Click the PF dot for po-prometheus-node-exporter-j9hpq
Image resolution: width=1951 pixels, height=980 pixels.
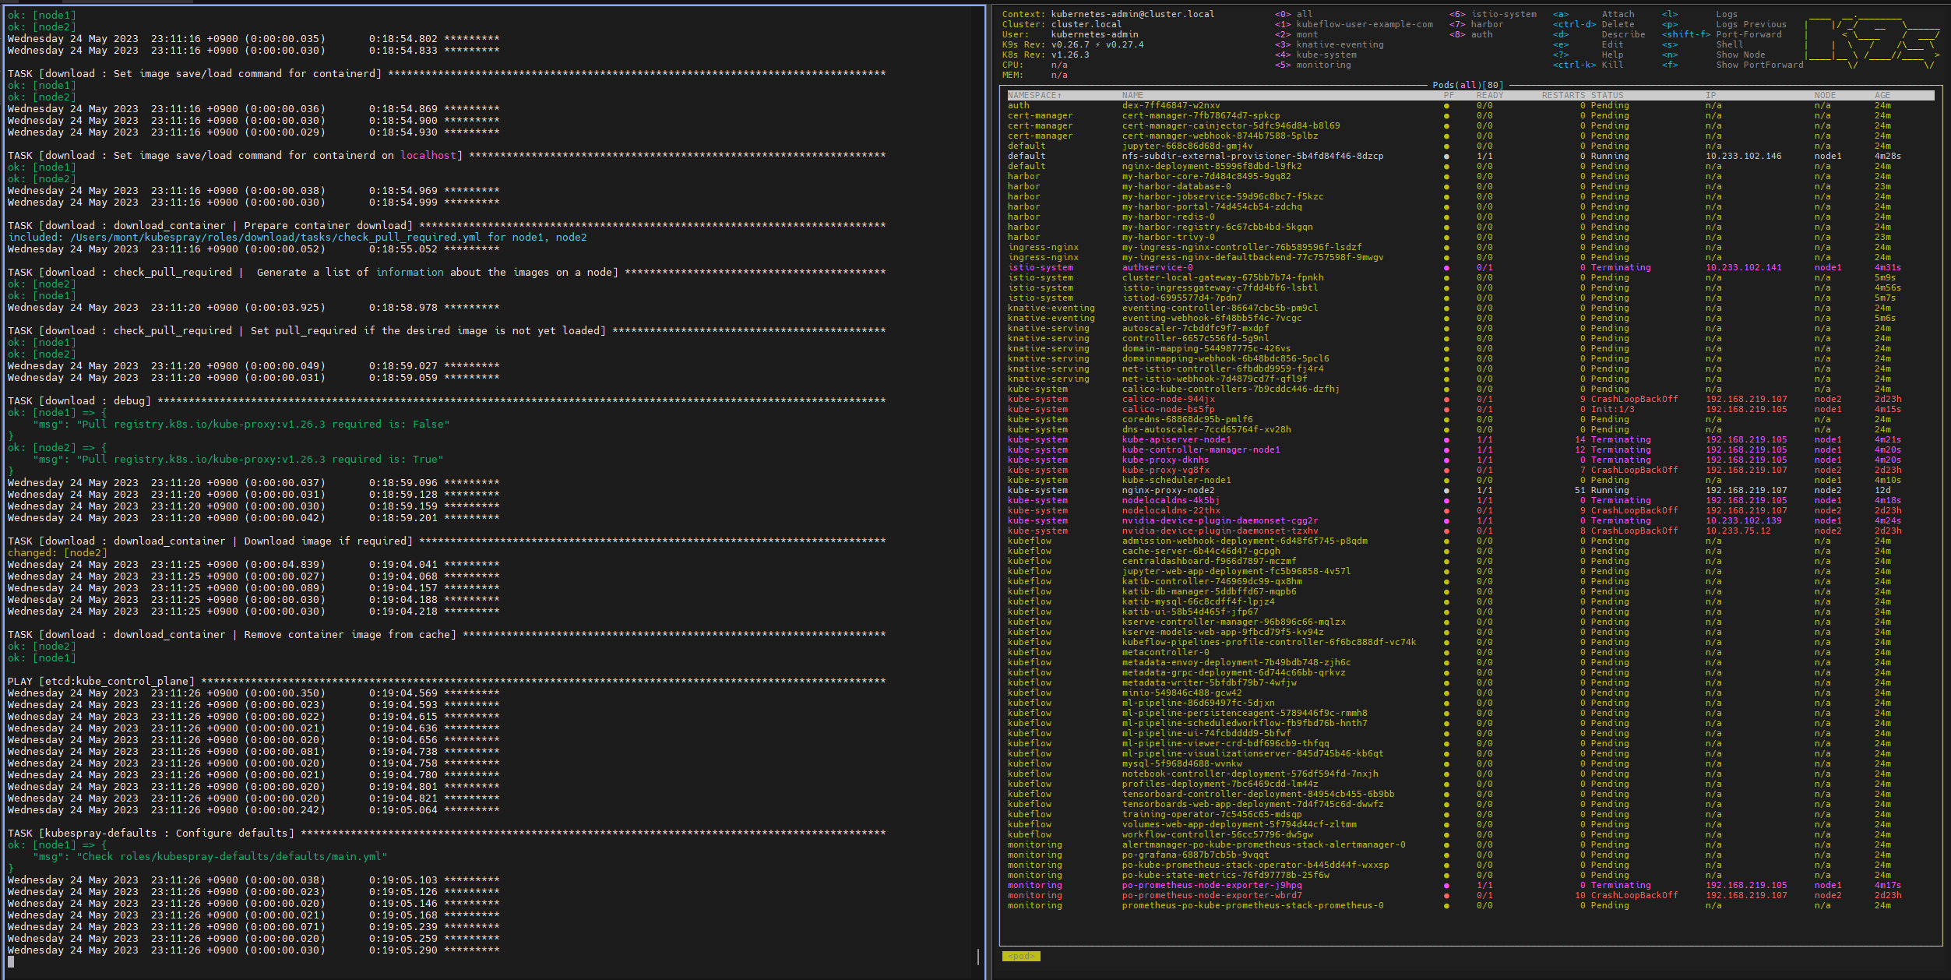(x=1447, y=886)
